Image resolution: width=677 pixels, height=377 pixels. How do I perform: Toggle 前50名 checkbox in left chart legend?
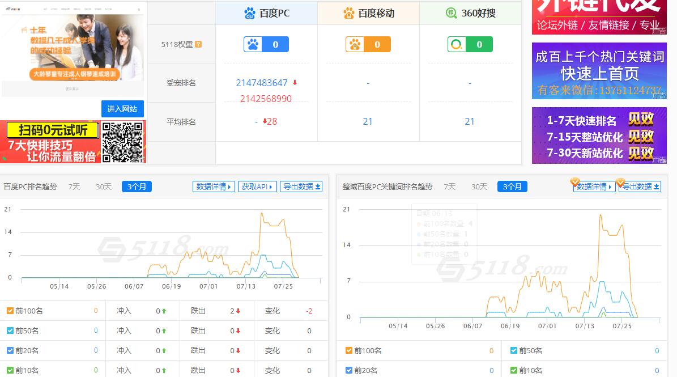click(x=10, y=331)
